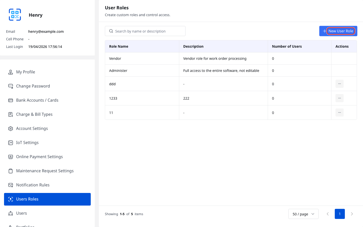This screenshot has height=227, width=363.
Task: Open Maintenance Request Settings menu item
Action: (x=47, y=171)
